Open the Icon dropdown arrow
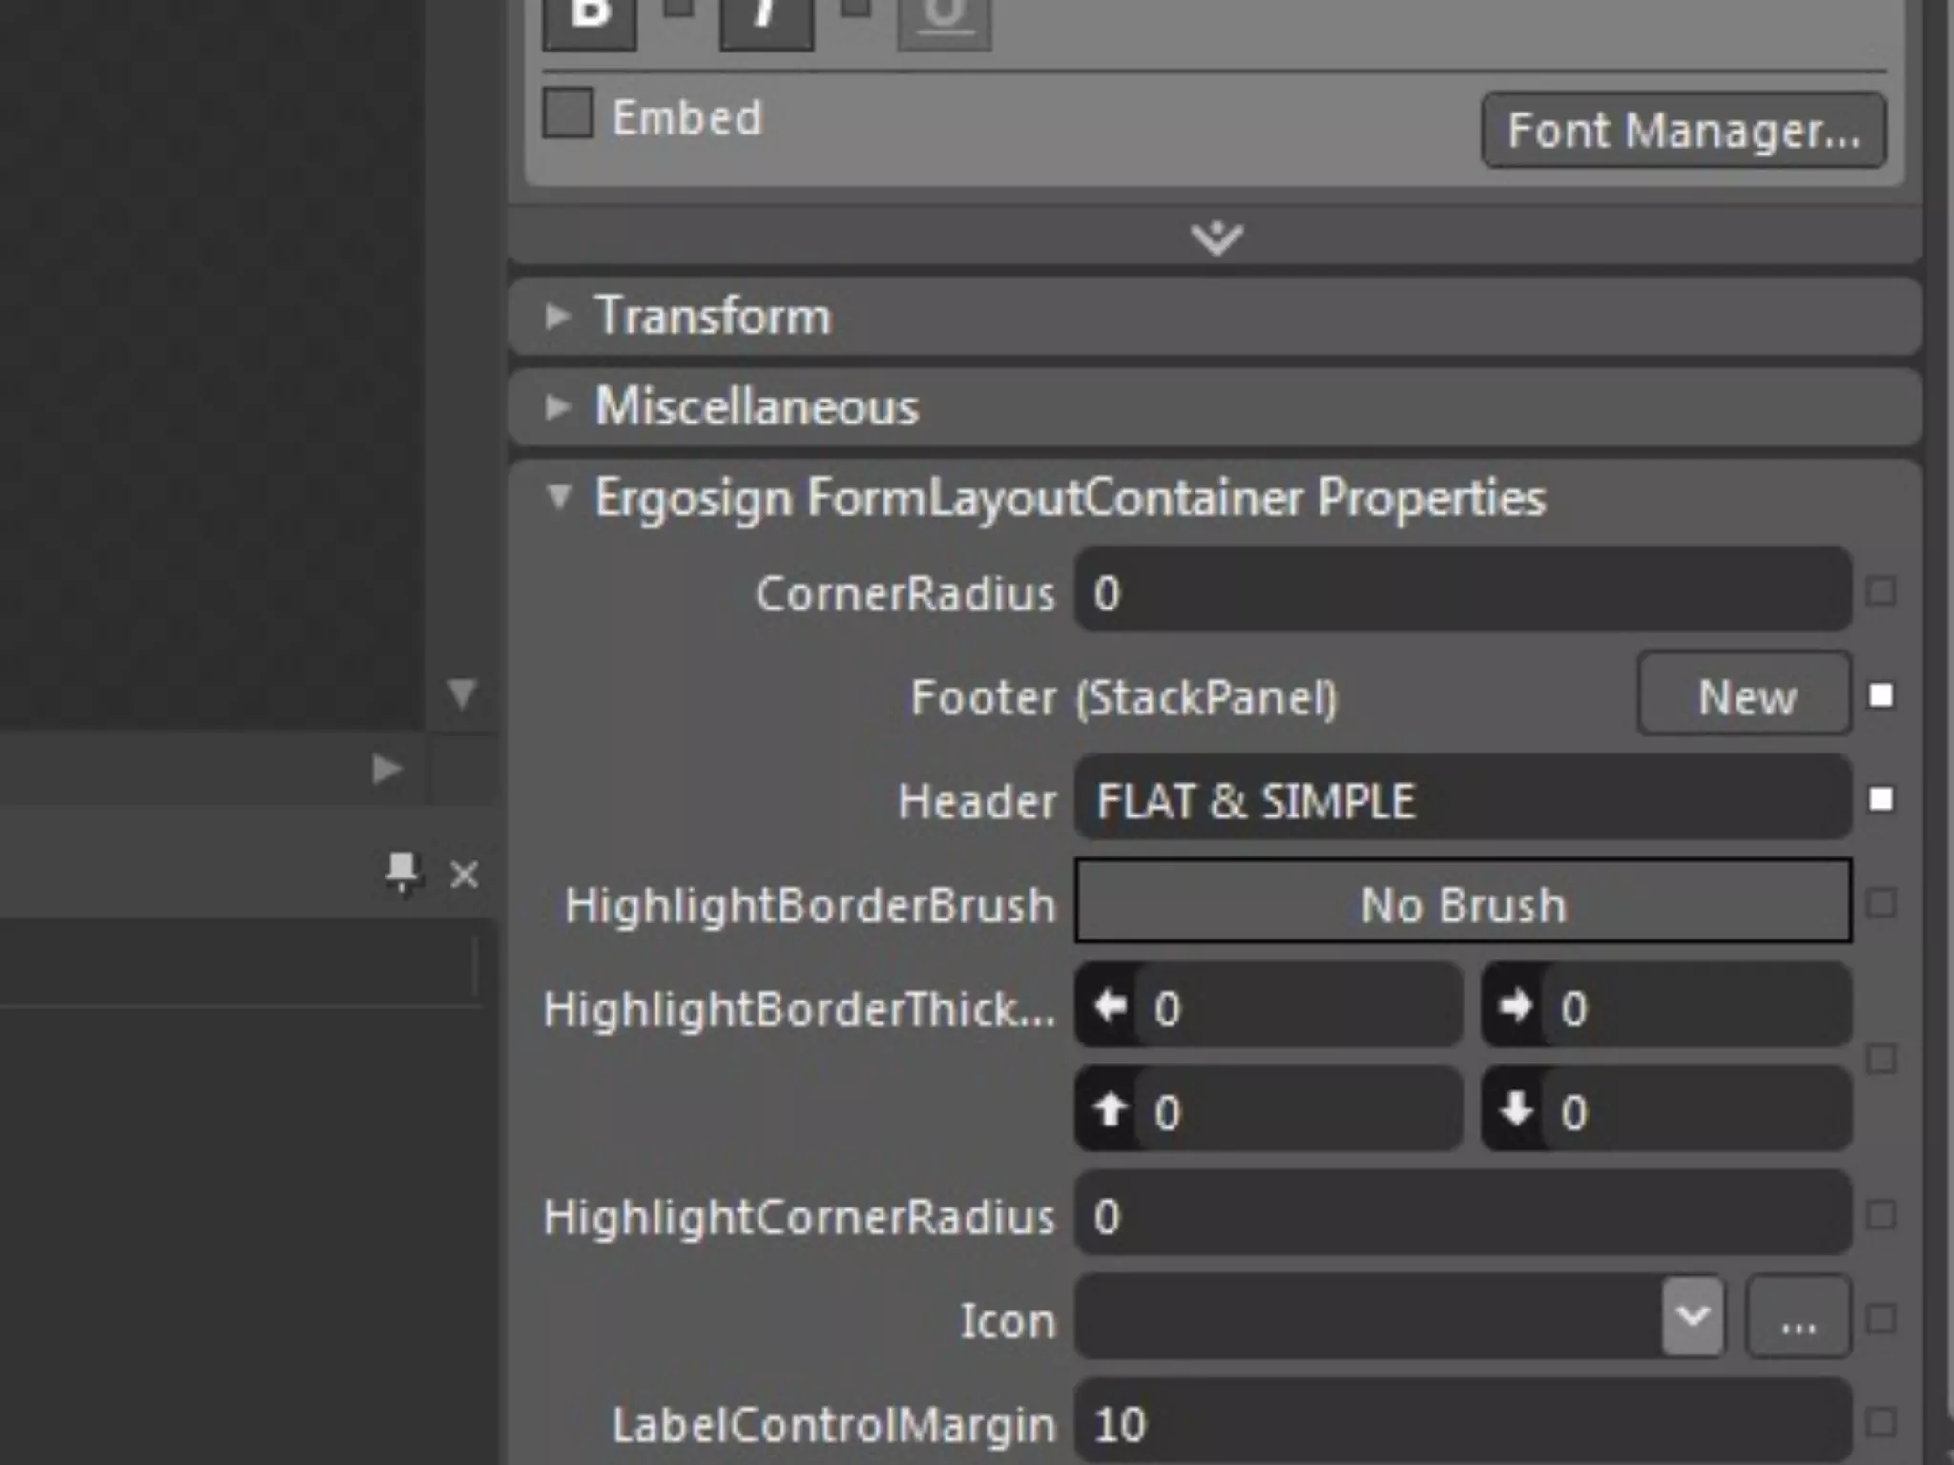Screen dimensions: 1954x1465 (x=1692, y=1317)
